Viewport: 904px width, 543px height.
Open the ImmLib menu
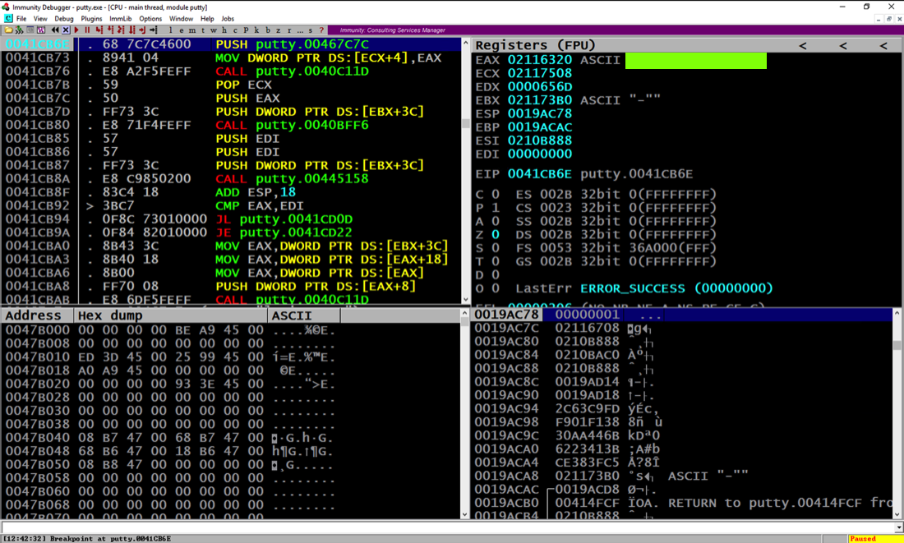point(121,18)
